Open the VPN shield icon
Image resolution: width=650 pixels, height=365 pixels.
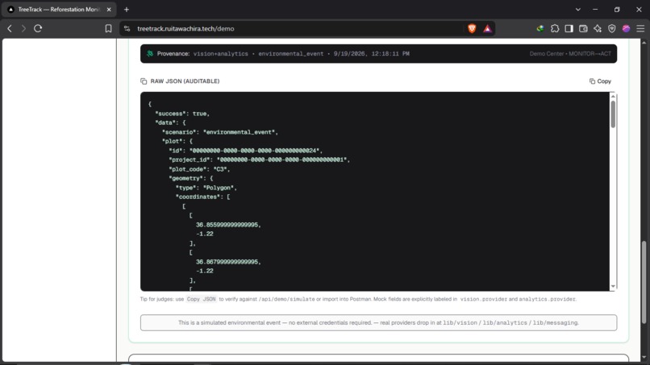612,28
